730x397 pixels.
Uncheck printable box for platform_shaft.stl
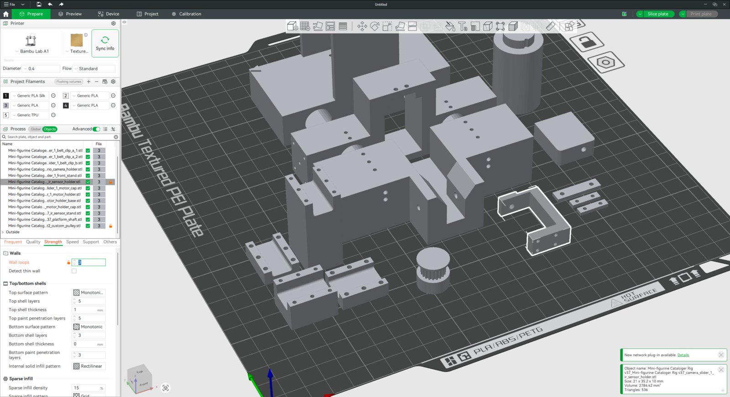[x=88, y=219]
